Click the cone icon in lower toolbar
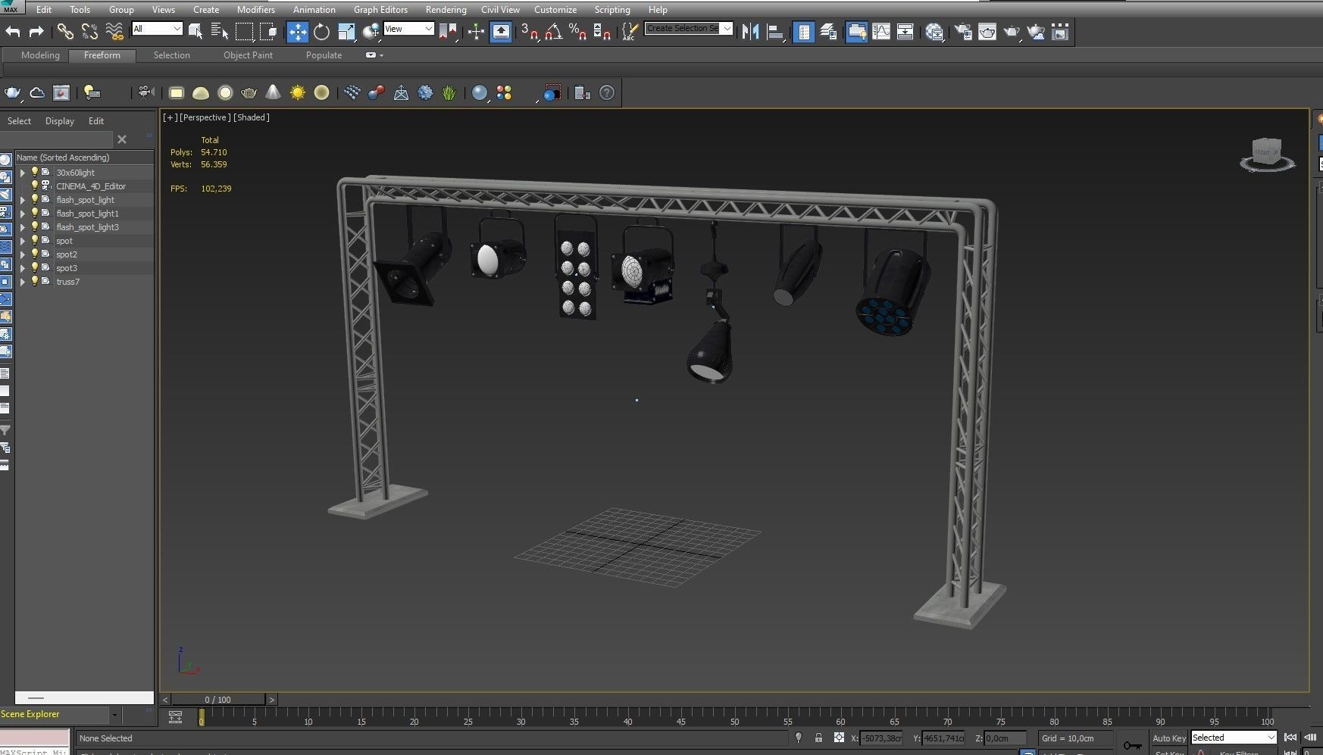Image resolution: width=1323 pixels, height=755 pixels. pyautogui.click(x=273, y=92)
